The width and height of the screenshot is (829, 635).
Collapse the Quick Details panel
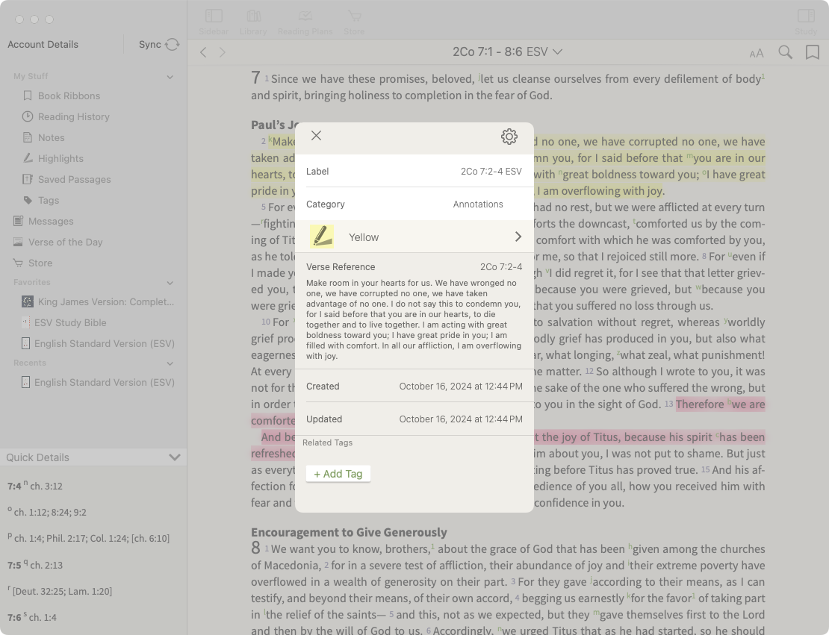175,457
